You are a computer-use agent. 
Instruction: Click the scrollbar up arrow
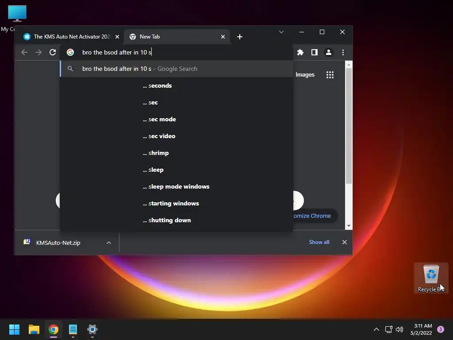[349, 65]
